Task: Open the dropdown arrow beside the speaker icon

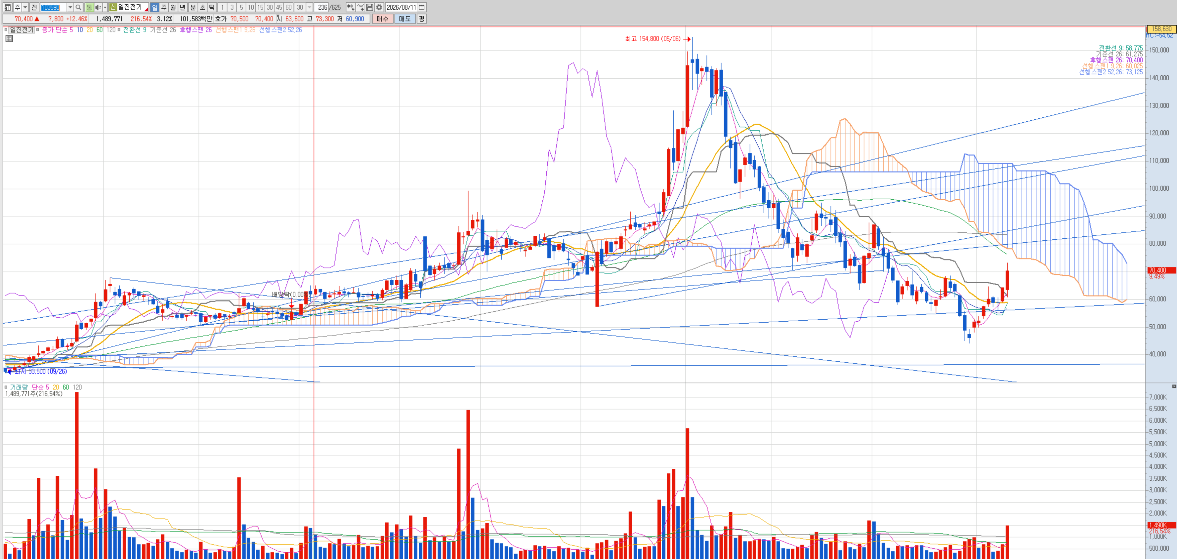Action: (105, 7)
